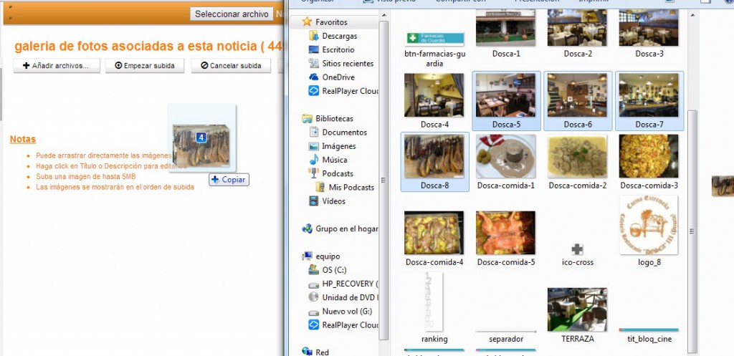The image size is (734, 356).
Task: Open the Mis Podcasts folder icon
Action: click(320, 187)
